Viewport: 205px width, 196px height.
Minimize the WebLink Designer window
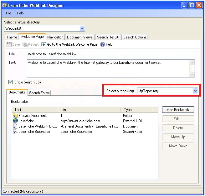pyautogui.click(x=185, y=5)
